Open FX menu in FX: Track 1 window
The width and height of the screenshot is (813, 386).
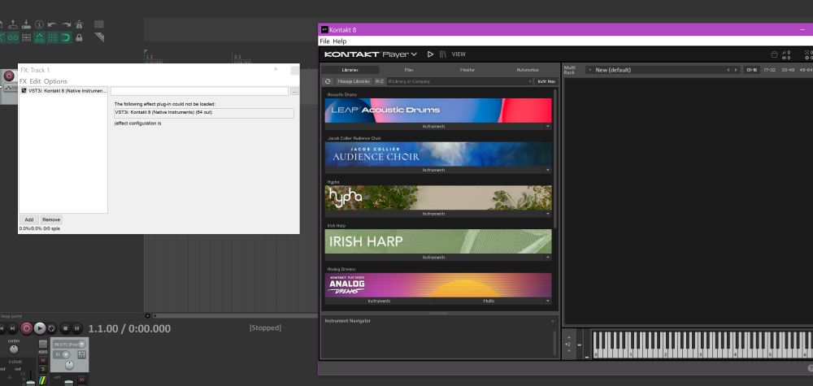(23, 81)
